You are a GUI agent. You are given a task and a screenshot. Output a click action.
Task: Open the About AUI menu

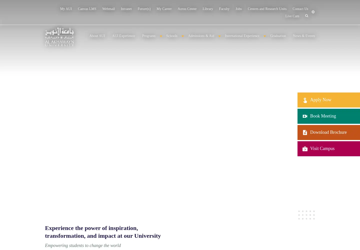point(97,36)
